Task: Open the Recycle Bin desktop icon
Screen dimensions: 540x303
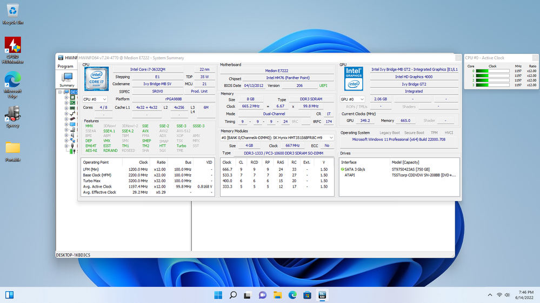Action: point(12,11)
